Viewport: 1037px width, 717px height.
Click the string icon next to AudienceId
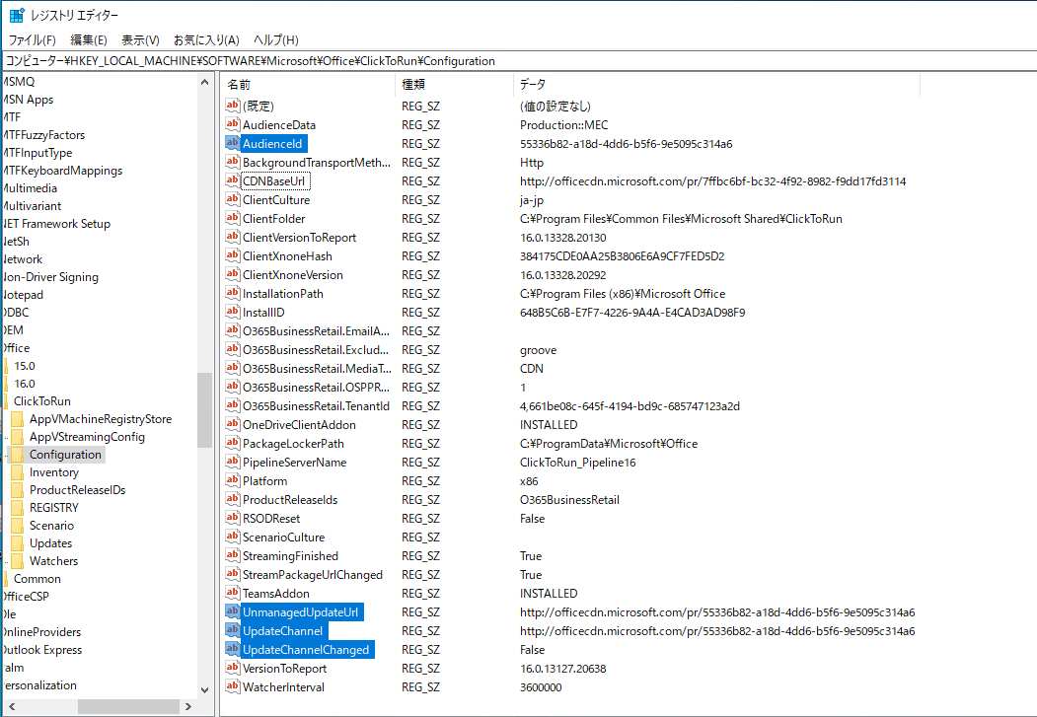tap(232, 143)
